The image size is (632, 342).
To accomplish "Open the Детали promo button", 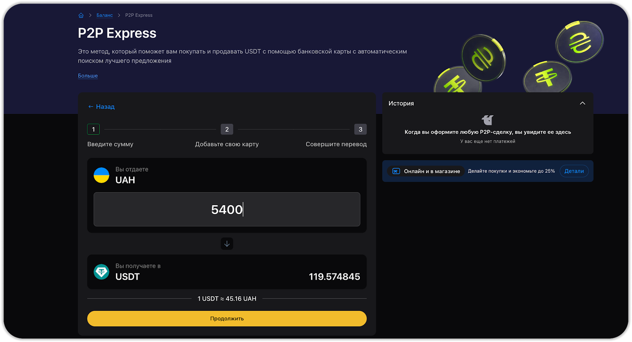I will [574, 171].
